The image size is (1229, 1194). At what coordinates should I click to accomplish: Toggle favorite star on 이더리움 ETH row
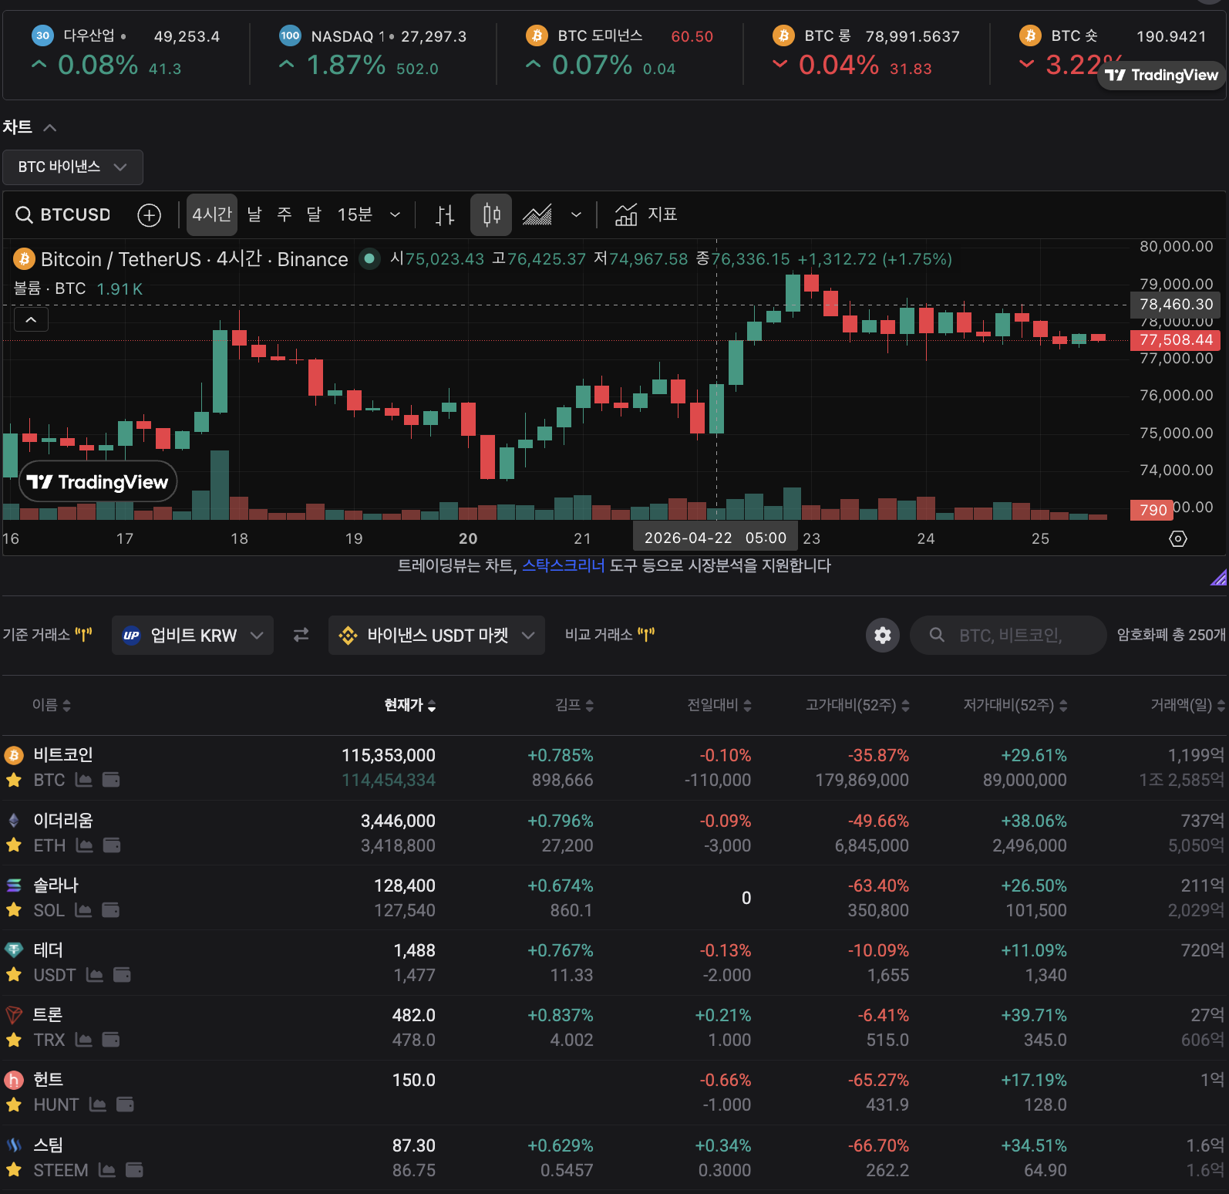(x=13, y=845)
